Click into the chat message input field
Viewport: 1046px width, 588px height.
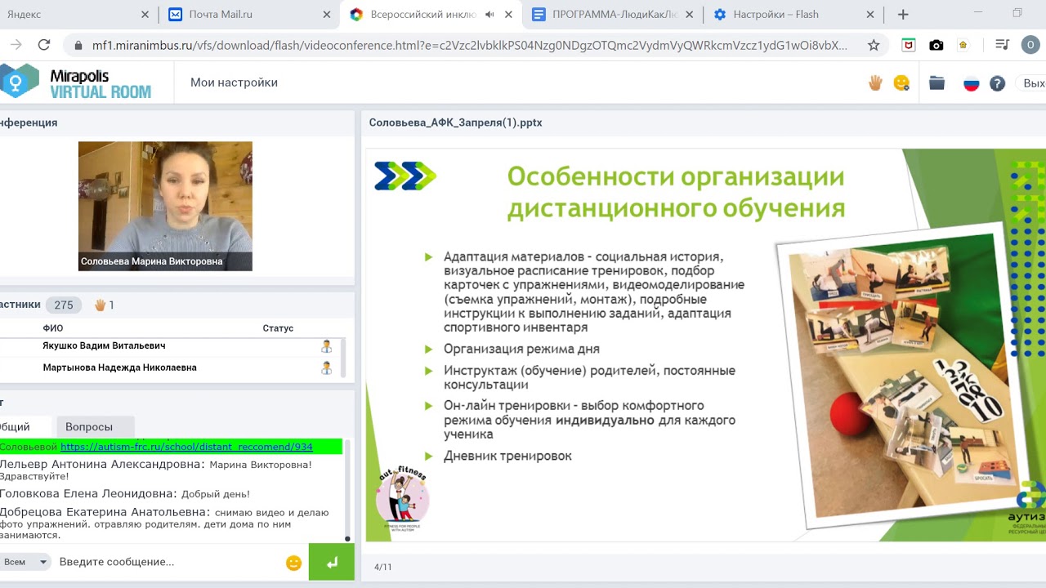point(168,562)
